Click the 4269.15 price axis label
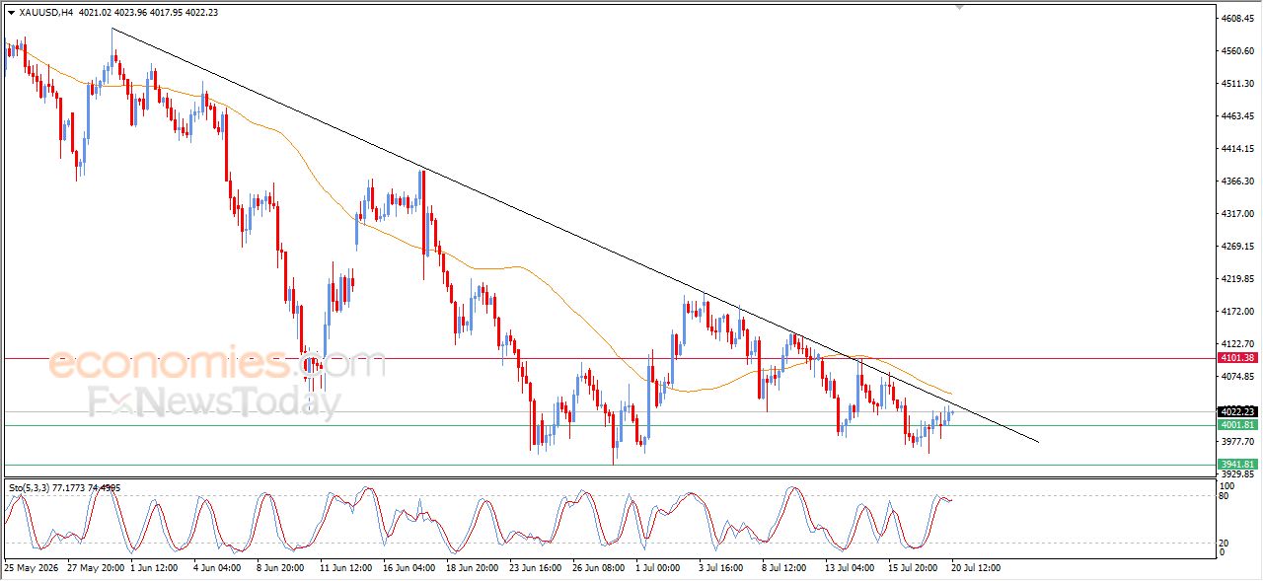Screen dimensions: 1263x581 point(1236,247)
